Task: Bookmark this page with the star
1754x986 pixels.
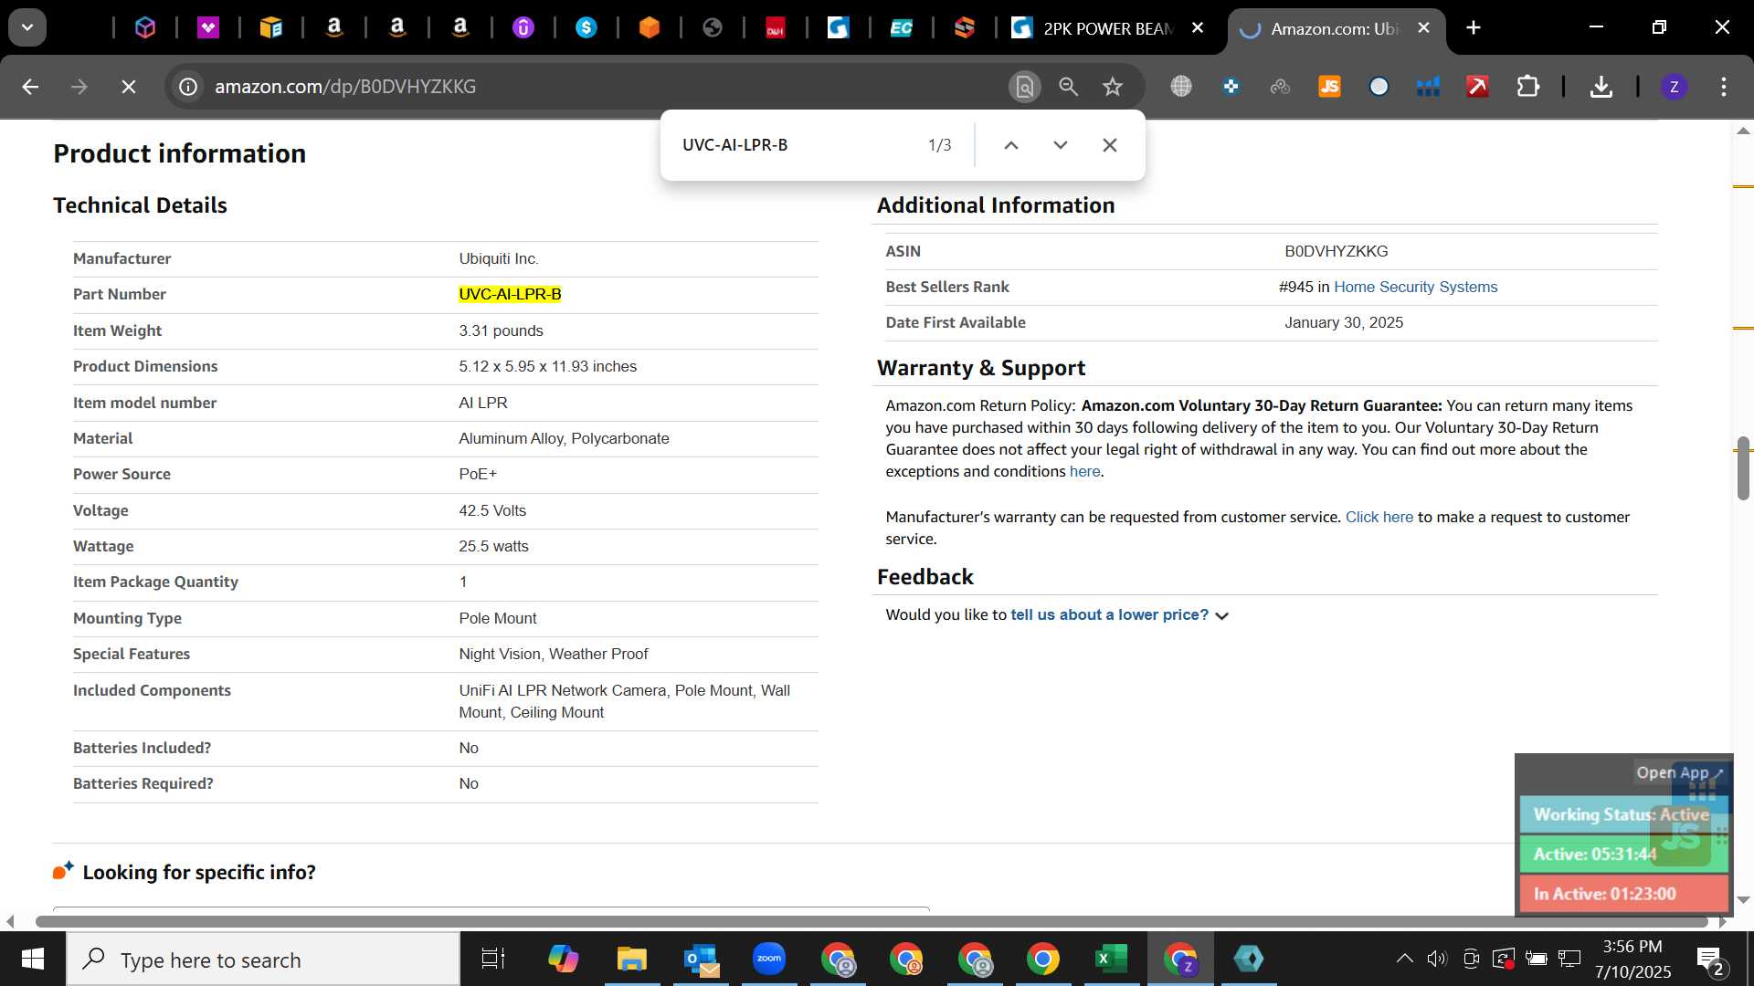Action: [1112, 87]
